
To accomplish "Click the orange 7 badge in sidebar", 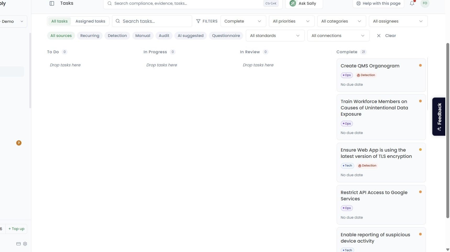I will (x=19, y=143).
